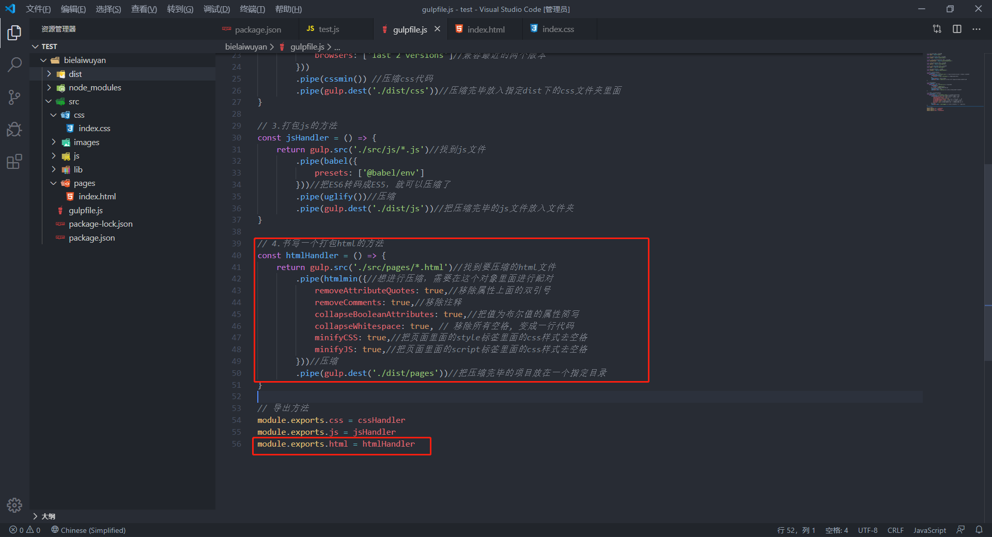Open gulpfile.js in explorer tree
Image resolution: width=992 pixels, height=537 pixels.
coord(122,210)
